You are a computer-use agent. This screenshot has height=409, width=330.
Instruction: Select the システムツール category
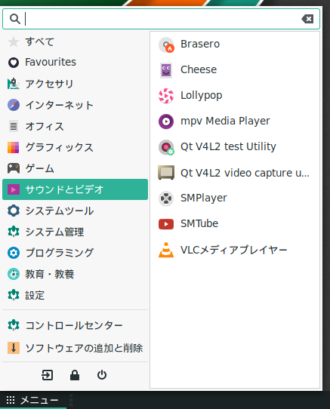pyautogui.click(x=76, y=211)
